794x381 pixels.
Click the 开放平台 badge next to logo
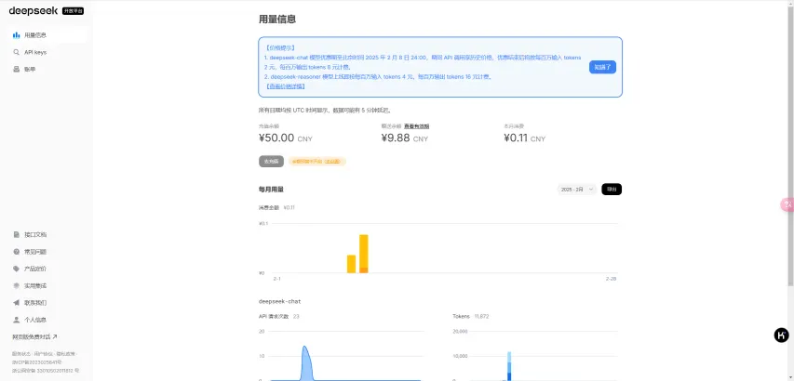[x=73, y=10]
